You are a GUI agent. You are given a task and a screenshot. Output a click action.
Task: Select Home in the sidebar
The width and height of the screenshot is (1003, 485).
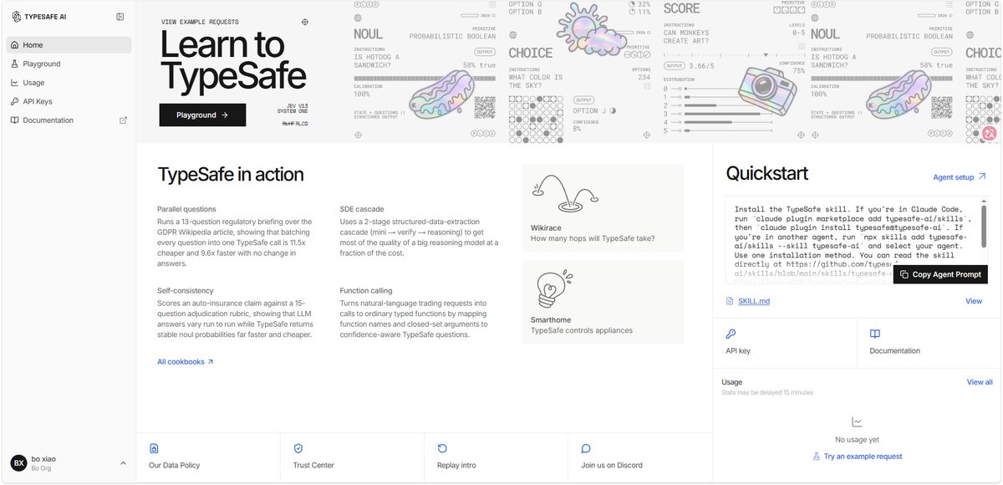[69, 45]
